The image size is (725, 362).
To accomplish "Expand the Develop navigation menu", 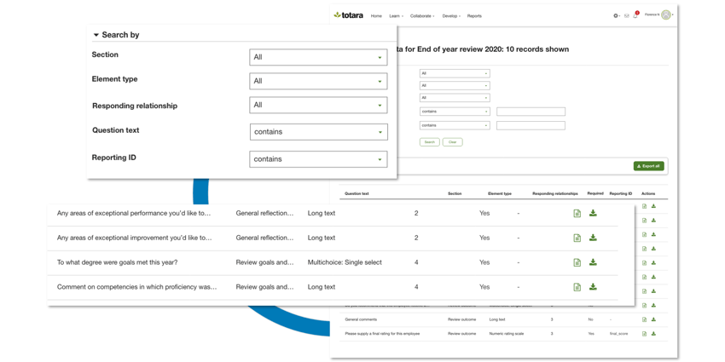I will tap(451, 16).
